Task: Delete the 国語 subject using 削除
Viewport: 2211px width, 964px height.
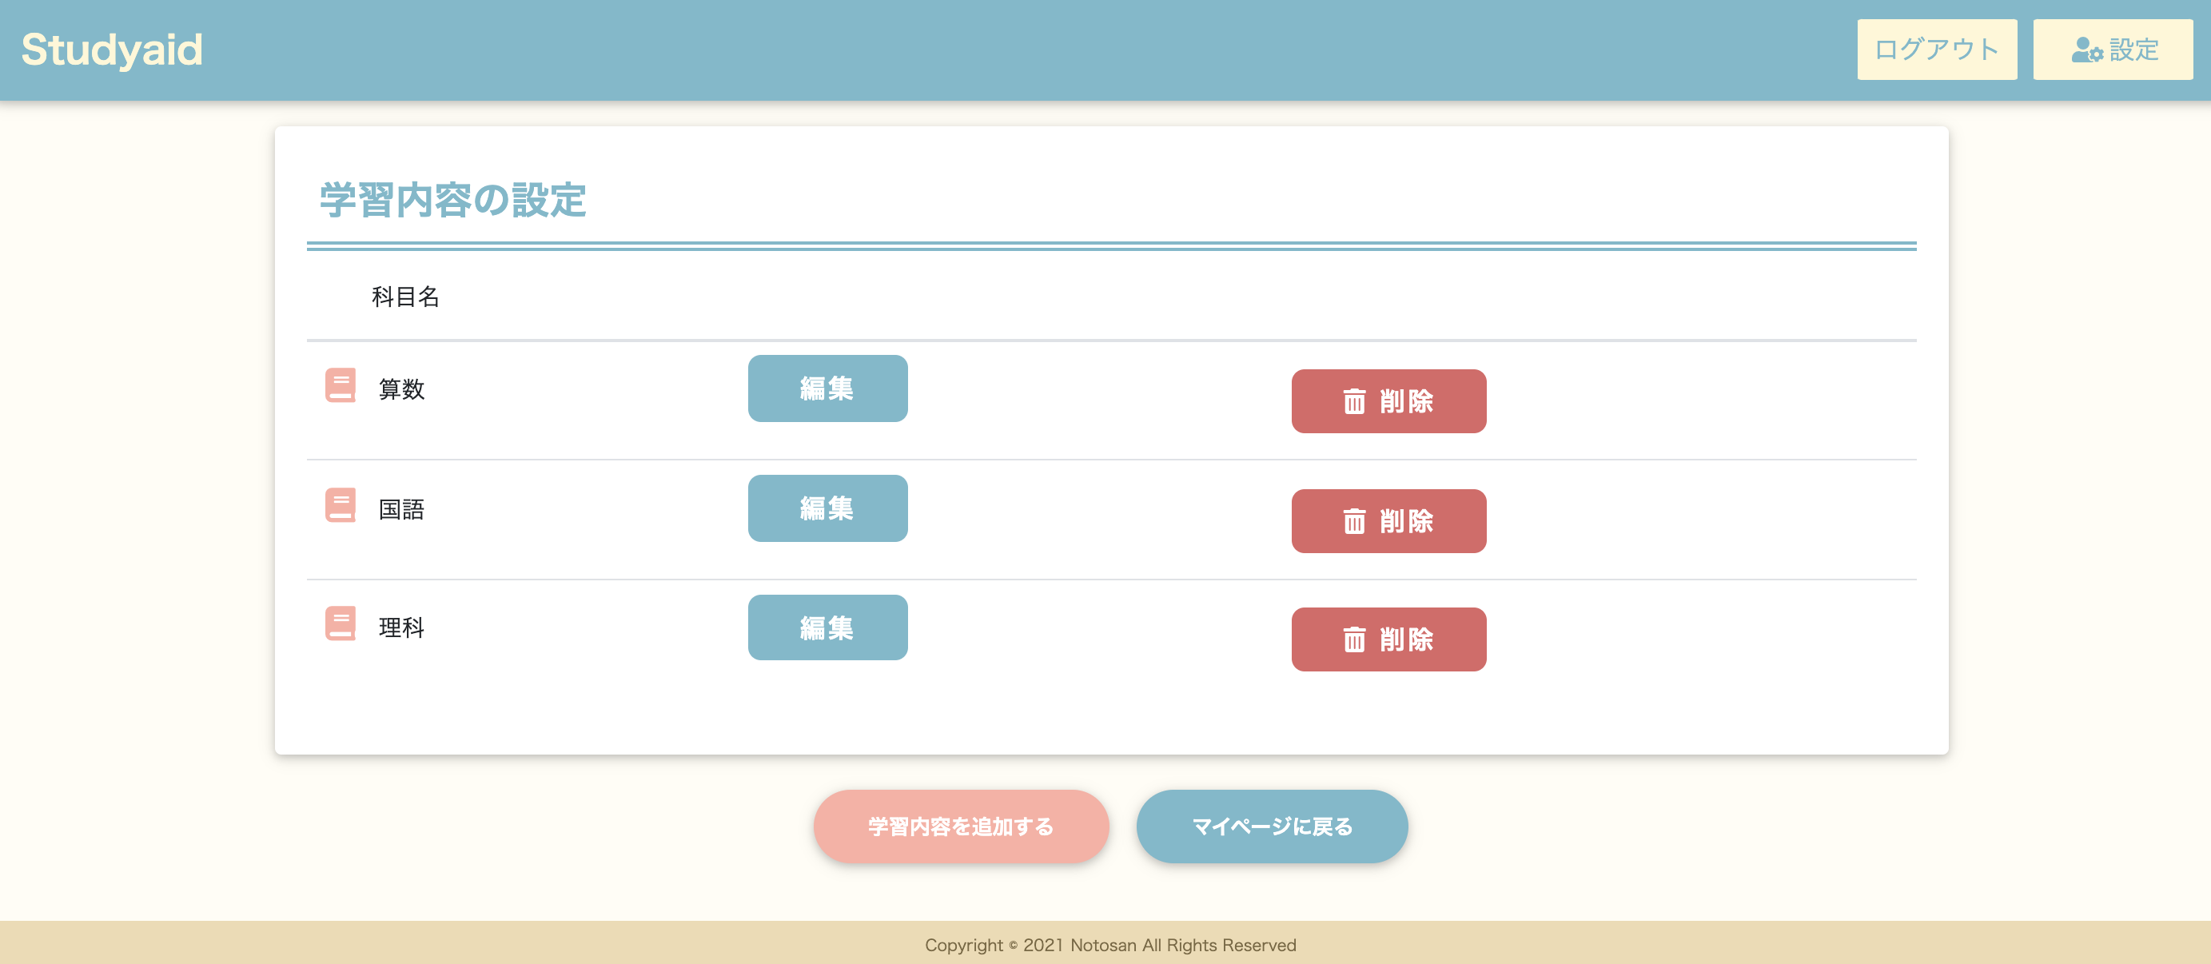Action: click(x=1388, y=521)
